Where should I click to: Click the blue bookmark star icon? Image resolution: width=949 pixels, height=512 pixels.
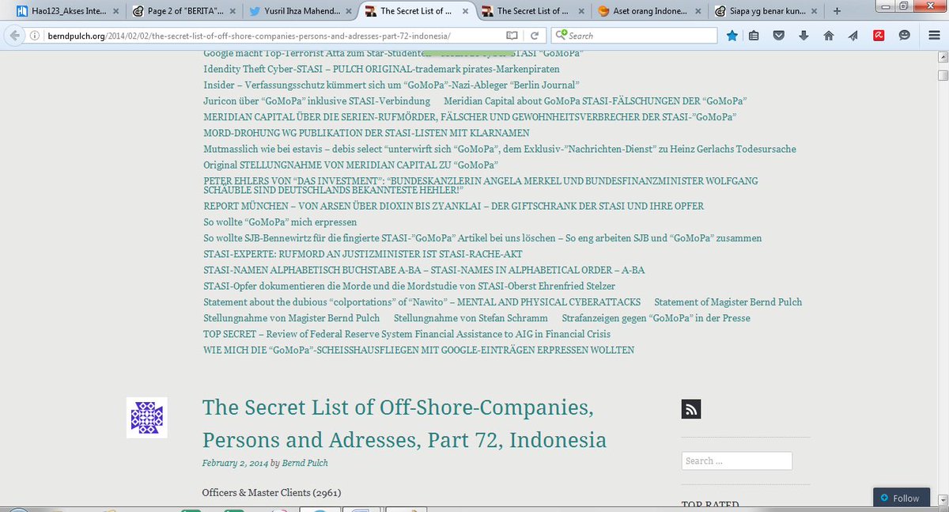point(732,36)
